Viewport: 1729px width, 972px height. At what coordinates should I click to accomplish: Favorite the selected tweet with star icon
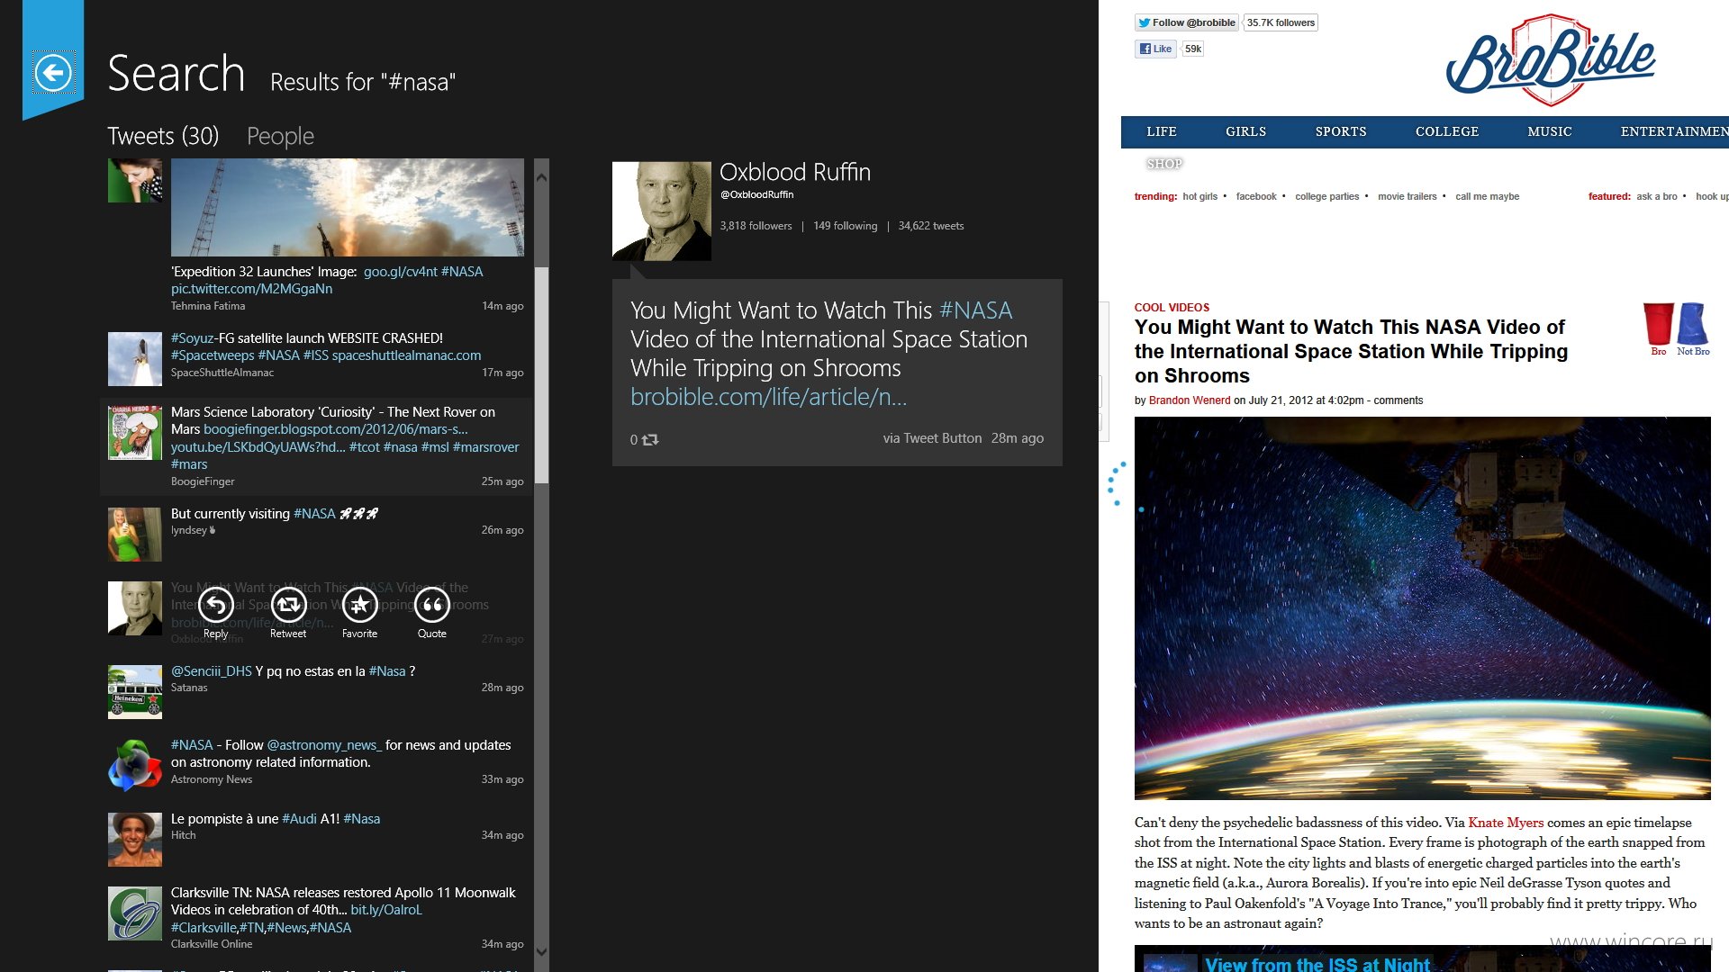(360, 605)
